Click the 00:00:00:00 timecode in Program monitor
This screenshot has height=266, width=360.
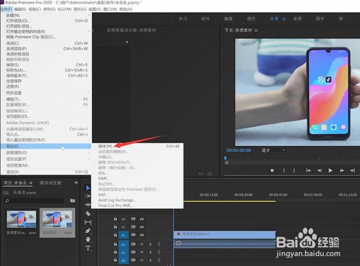click(239, 150)
